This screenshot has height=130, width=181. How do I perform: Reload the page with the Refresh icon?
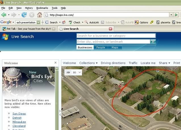[24, 15]
